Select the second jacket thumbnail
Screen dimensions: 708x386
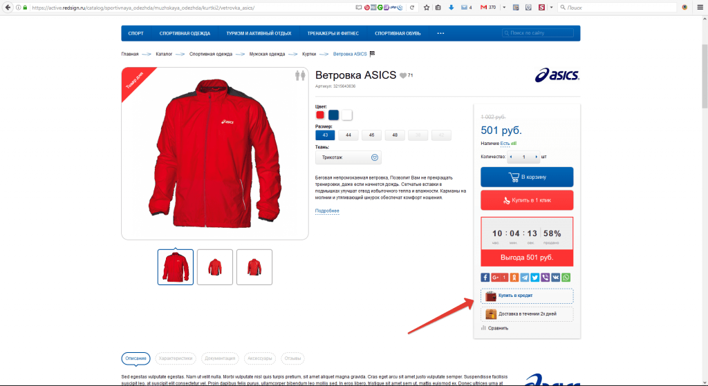[215, 267]
